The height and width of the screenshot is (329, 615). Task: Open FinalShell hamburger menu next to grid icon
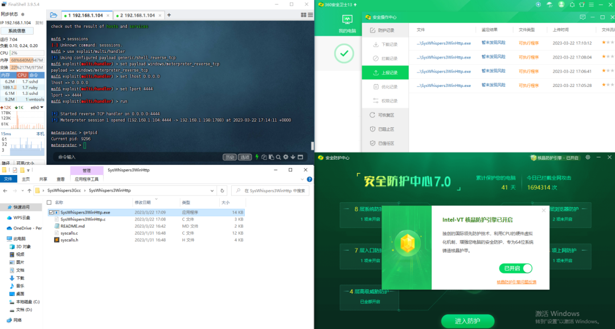coord(310,15)
